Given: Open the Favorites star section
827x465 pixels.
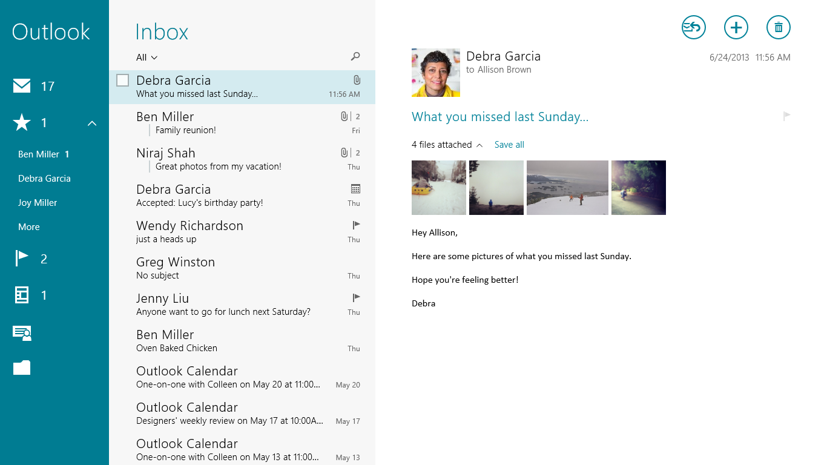Looking at the screenshot, I should point(22,123).
